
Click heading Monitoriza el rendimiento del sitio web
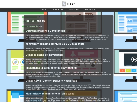[50, 94]
